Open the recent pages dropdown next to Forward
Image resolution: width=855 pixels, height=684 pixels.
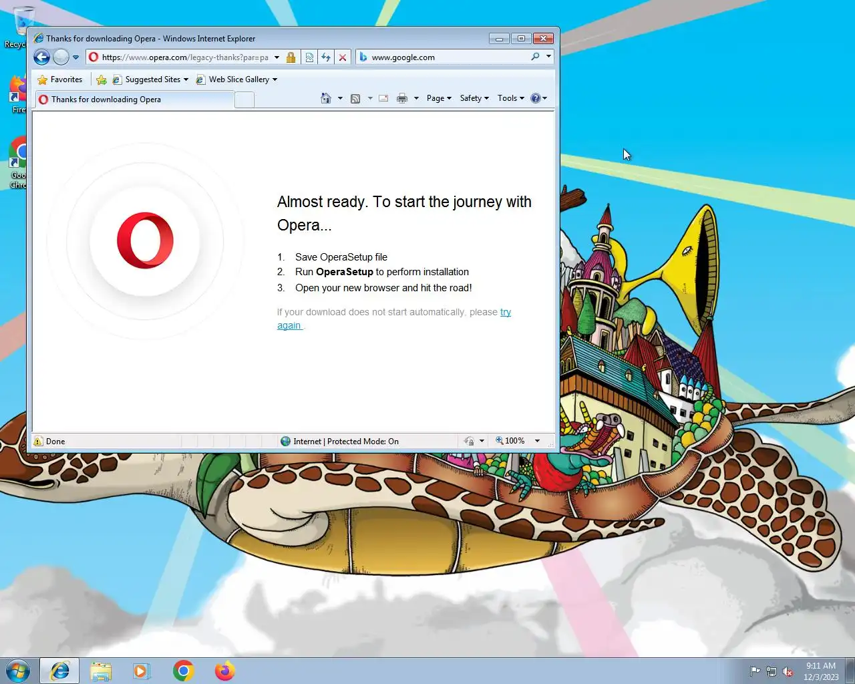tap(75, 57)
